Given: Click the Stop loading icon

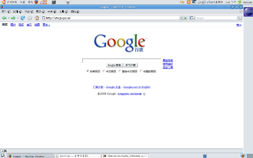Looking at the screenshot, I should coord(30,18).
